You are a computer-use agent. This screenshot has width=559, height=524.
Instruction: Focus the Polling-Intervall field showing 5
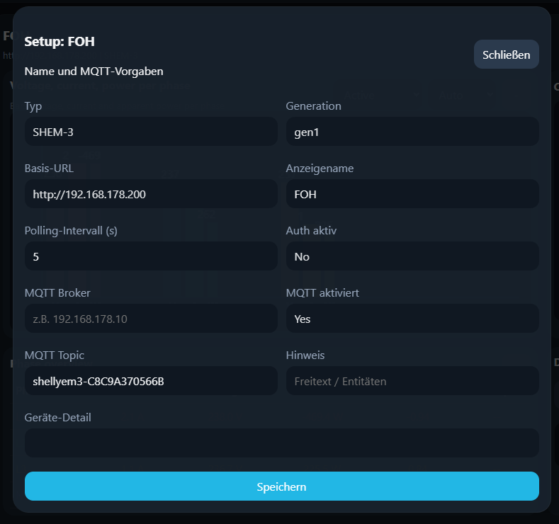tap(150, 256)
